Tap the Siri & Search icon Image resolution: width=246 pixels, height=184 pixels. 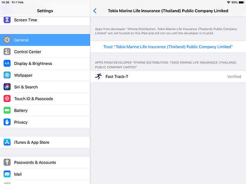(x=7, y=87)
